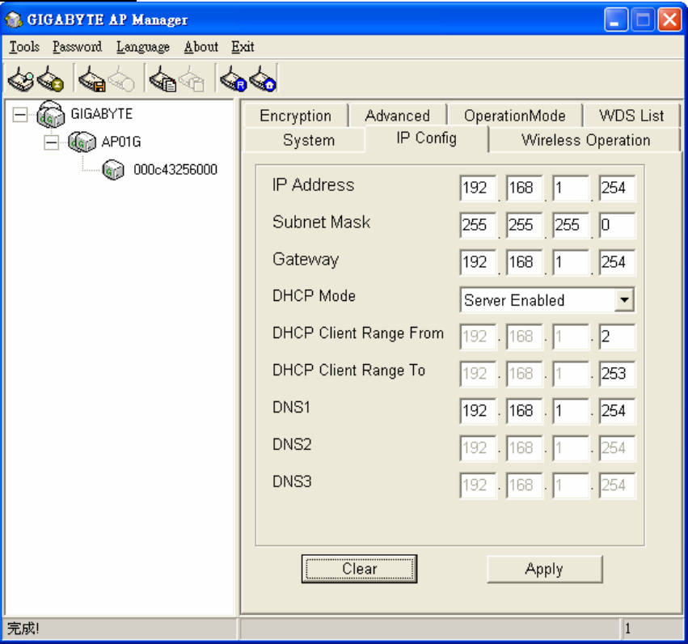Close the AP Manager window
The image size is (688, 644).
[669, 19]
